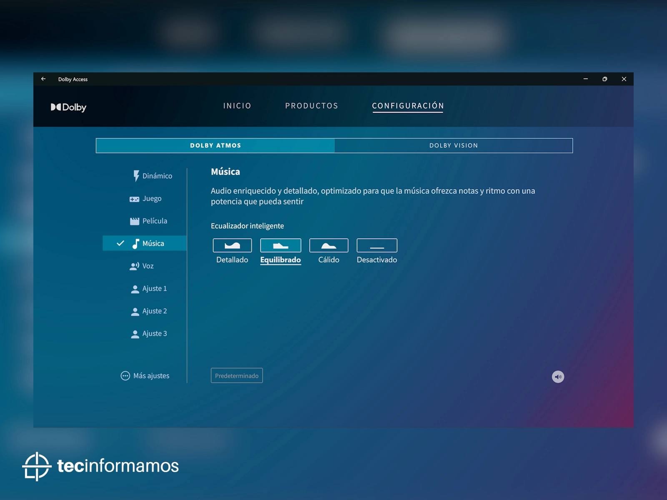Viewport: 667px width, 500px height.
Task: Switch to the DOLBY VISION section tab
Action: tap(454, 145)
